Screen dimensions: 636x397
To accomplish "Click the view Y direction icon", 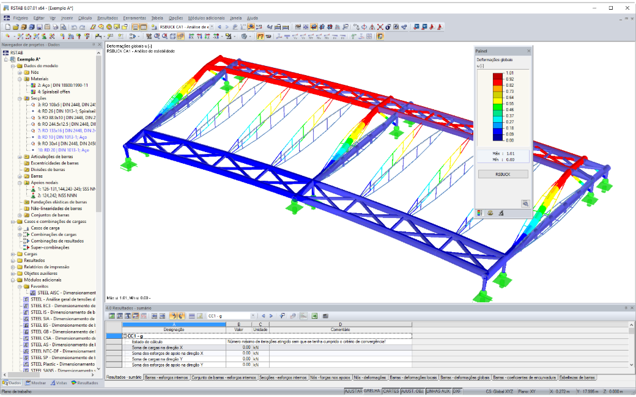I will tap(199, 37).
